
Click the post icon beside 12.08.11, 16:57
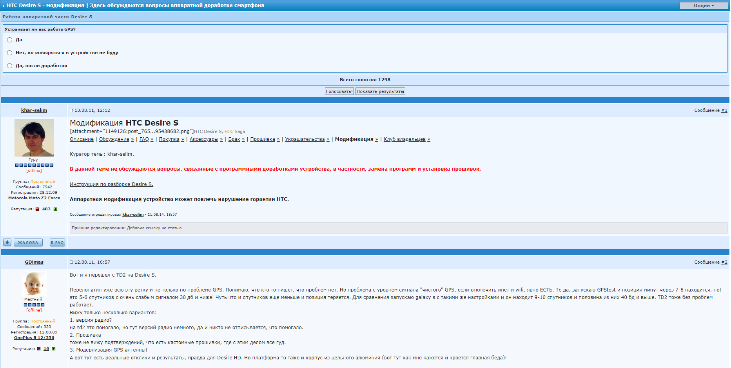[x=71, y=262]
